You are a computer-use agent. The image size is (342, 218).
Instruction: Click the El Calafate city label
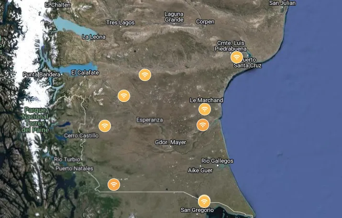coord(85,73)
